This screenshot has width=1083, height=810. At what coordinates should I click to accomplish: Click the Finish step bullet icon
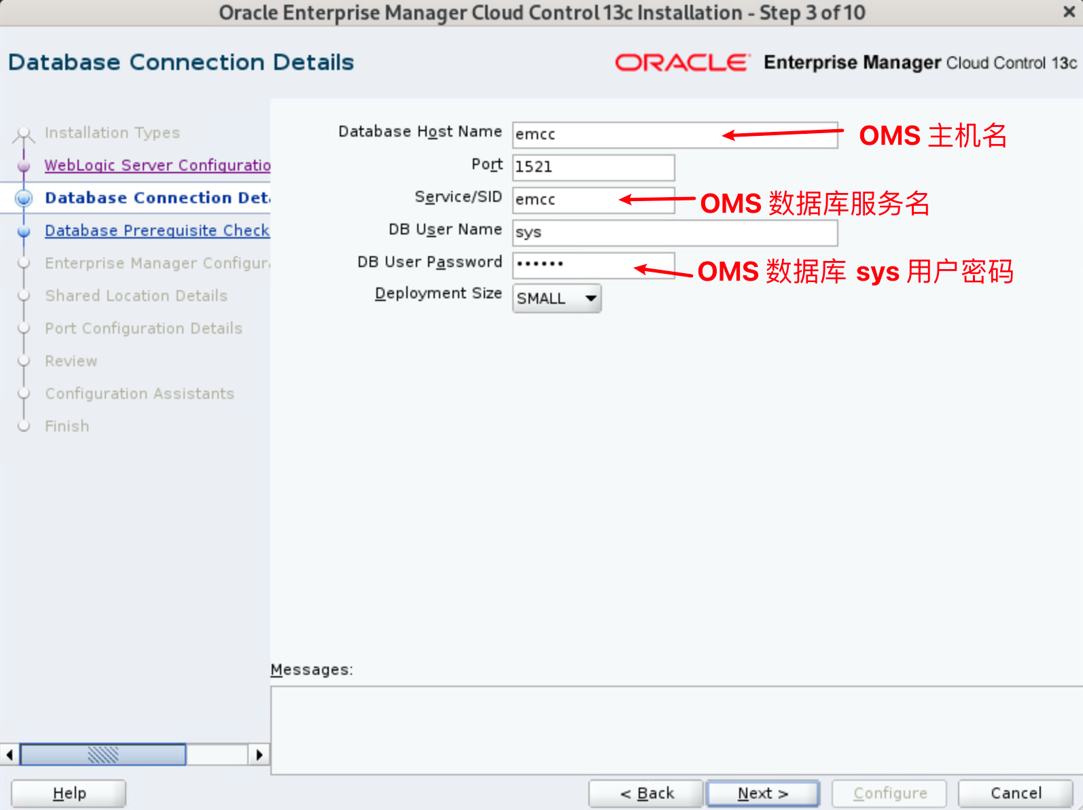tap(24, 426)
